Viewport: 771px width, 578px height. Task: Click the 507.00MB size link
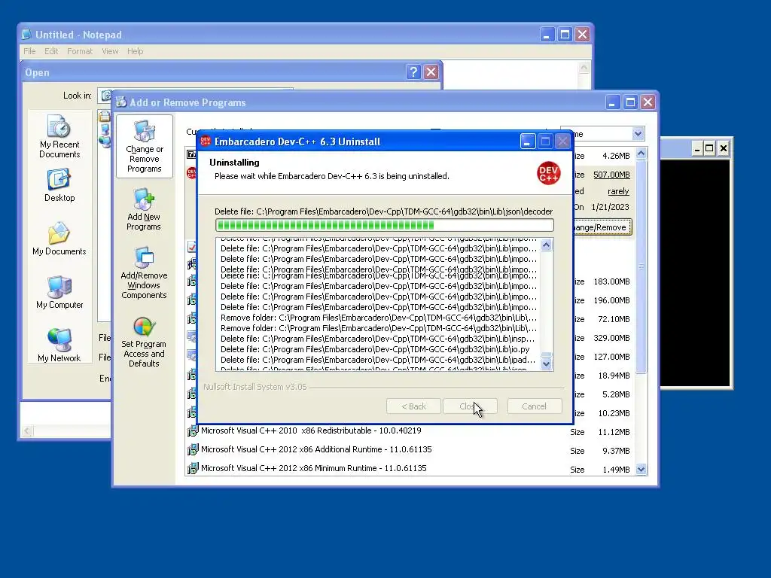tap(611, 175)
